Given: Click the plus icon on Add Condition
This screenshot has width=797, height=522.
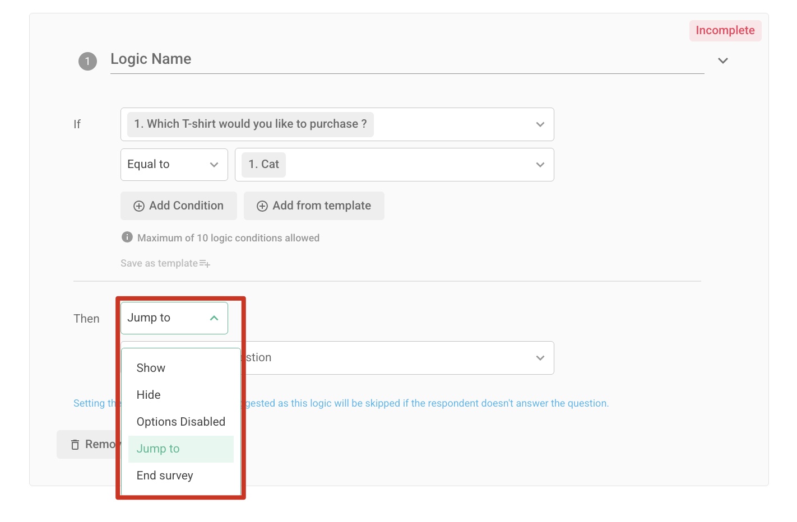Looking at the screenshot, I should point(138,206).
